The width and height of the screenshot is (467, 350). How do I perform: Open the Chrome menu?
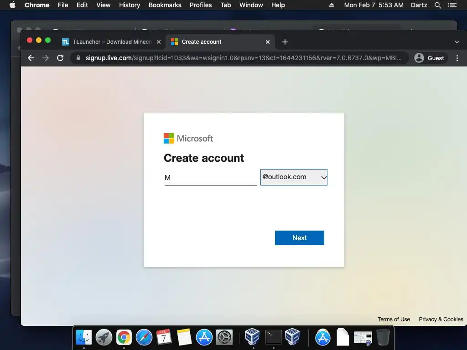(x=37, y=5)
